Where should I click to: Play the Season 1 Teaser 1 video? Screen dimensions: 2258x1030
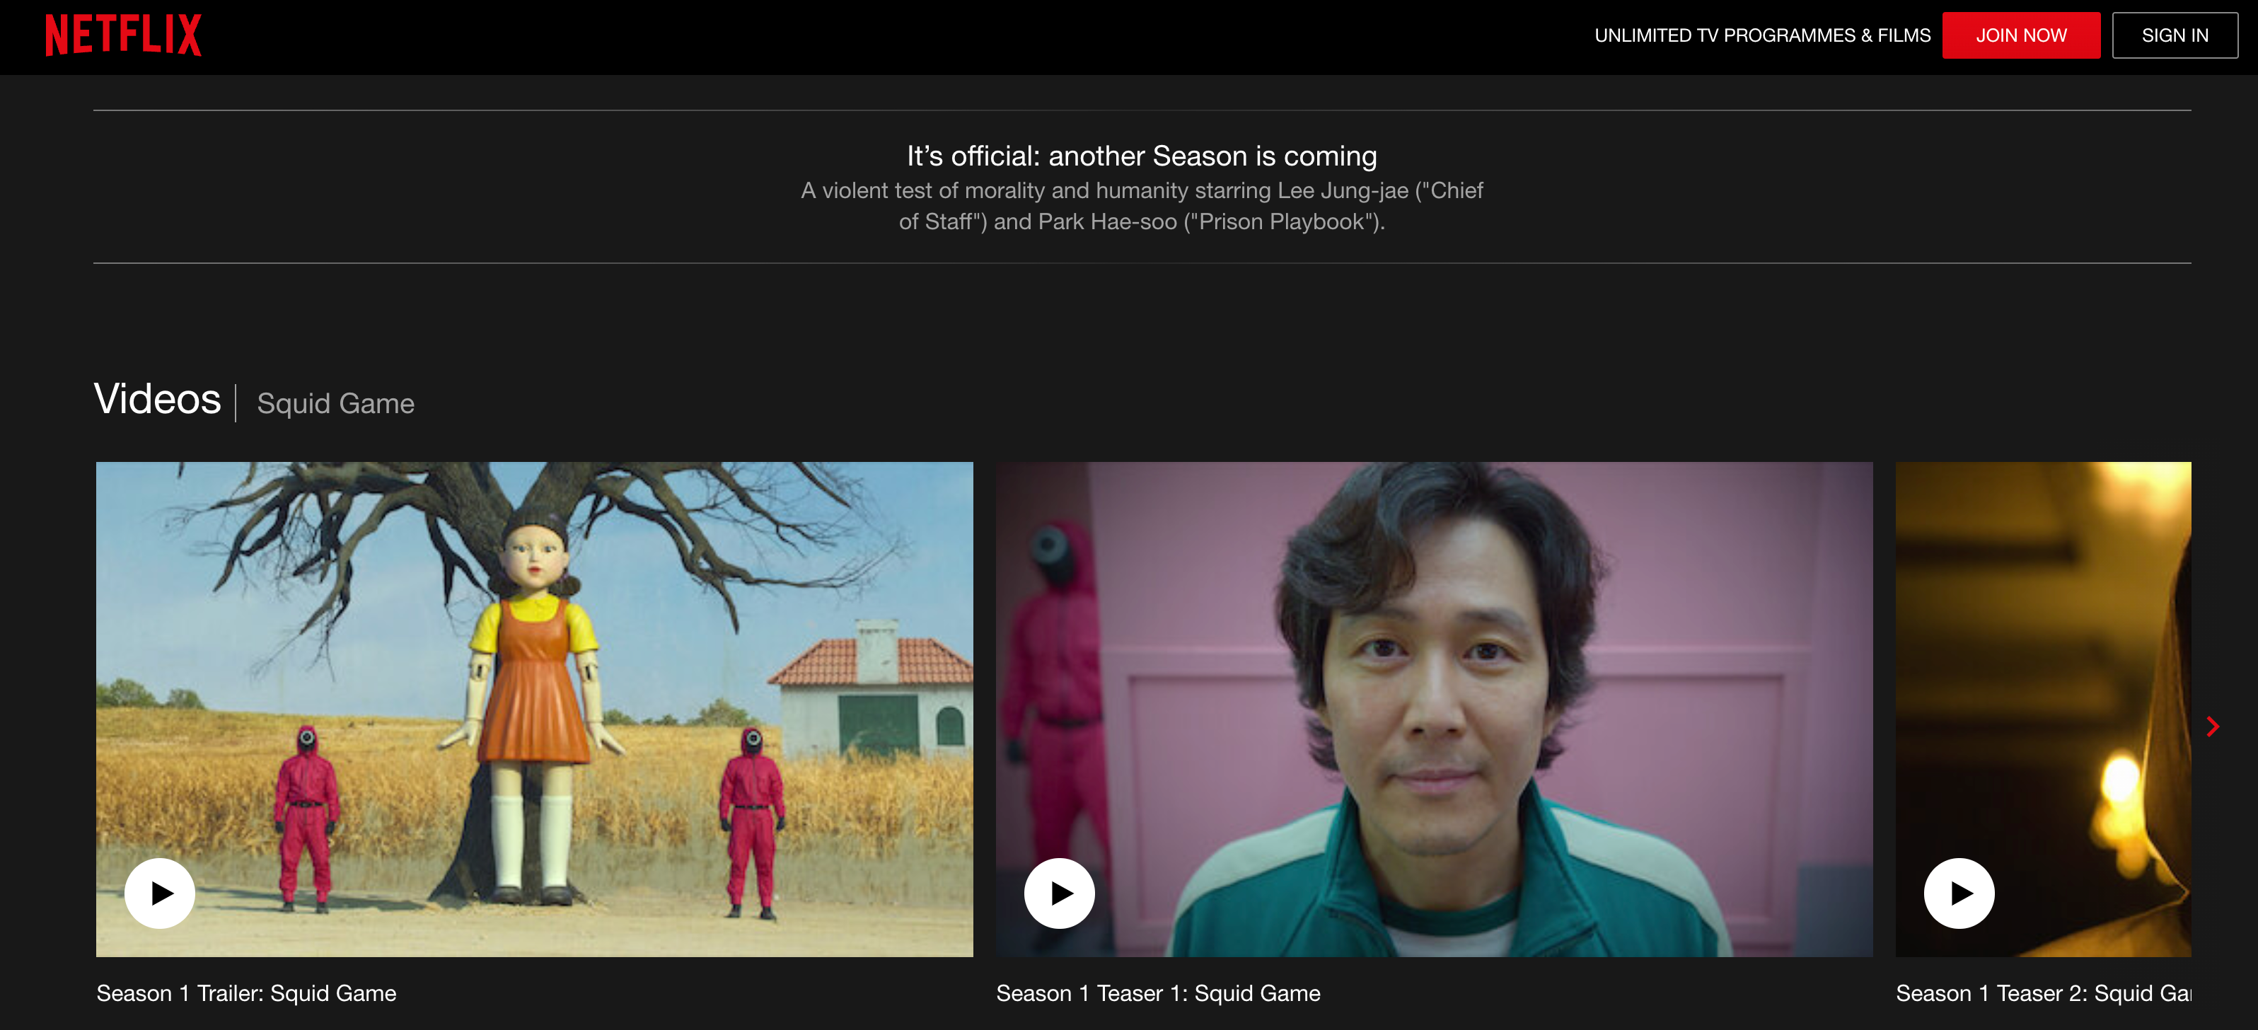1059,892
